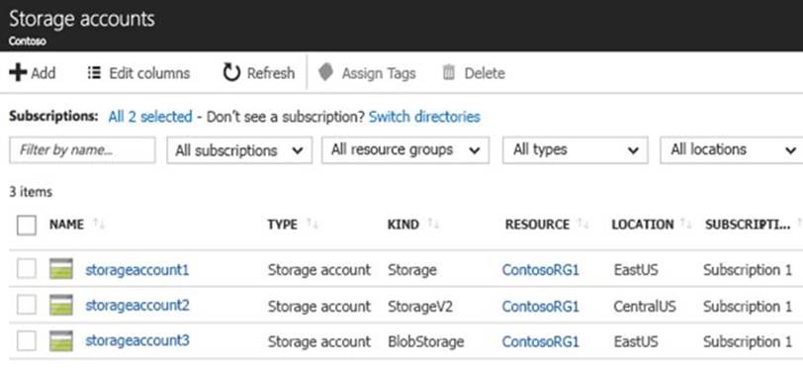Click the Delete trash icon
Screen dimensions: 803x374
[x=449, y=73]
